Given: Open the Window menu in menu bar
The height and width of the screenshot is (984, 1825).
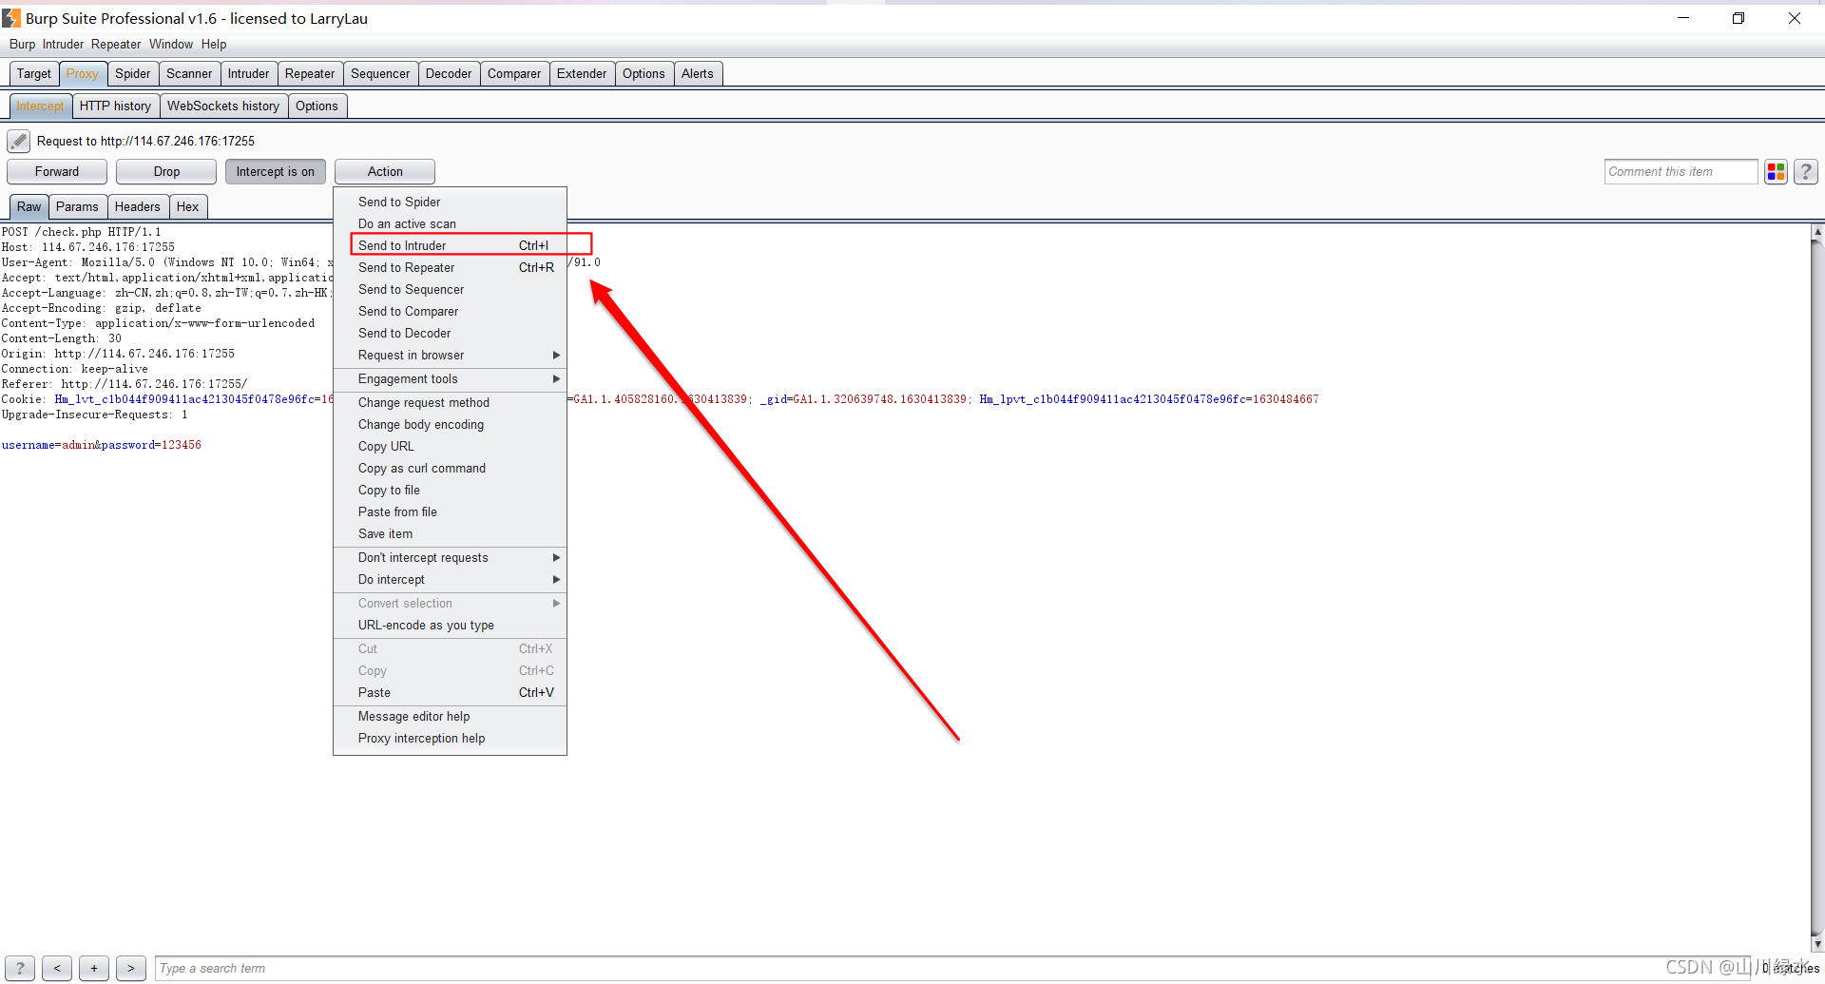Looking at the screenshot, I should pyautogui.click(x=171, y=45).
